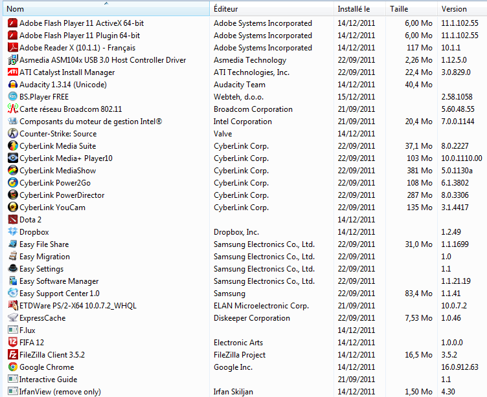
Task: Click the 117 Mo size value
Action: (x=420, y=48)
